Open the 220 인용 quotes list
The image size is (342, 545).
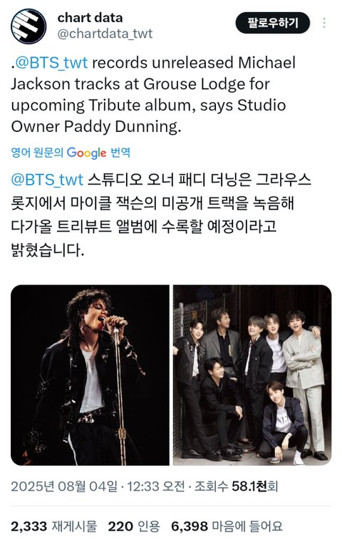134,526
